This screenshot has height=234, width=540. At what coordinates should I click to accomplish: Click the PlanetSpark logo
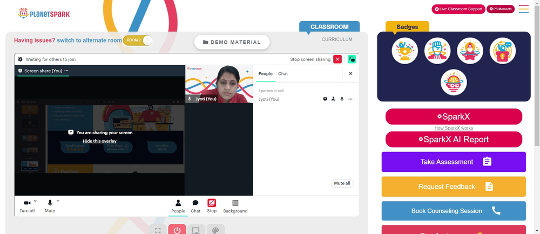tap(44, 13)
